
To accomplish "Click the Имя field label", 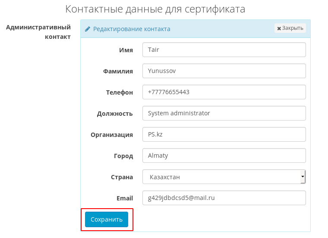I will pyautogui.click(x=126, y=50).
